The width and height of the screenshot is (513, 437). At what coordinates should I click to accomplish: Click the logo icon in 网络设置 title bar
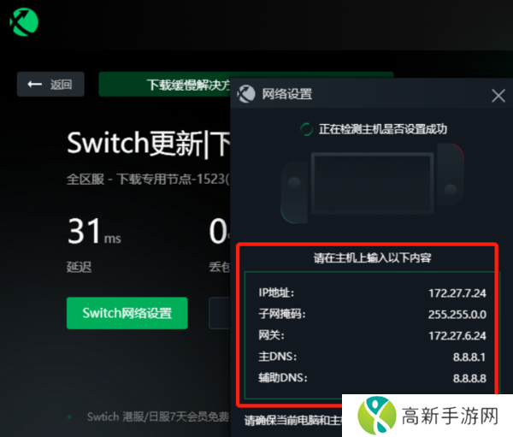246,94
